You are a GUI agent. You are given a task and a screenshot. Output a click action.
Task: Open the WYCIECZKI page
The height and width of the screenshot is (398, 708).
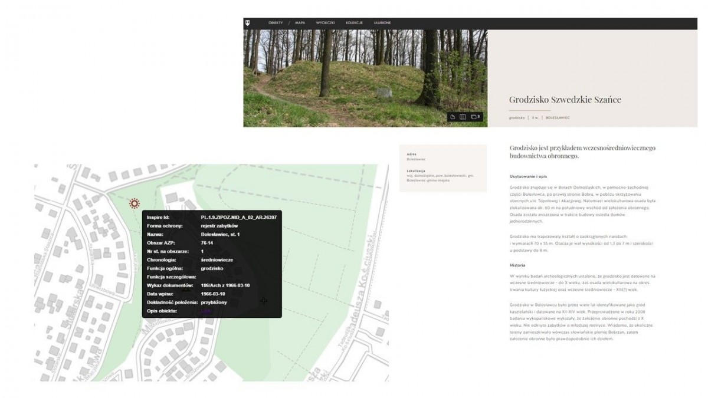(325, 23)
